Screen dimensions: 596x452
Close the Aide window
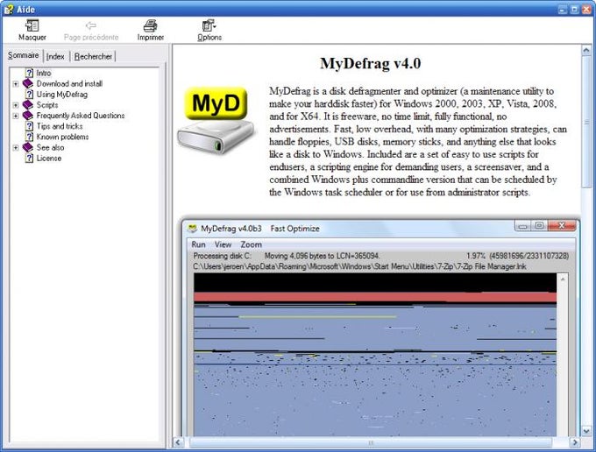[x=586, y=10]
